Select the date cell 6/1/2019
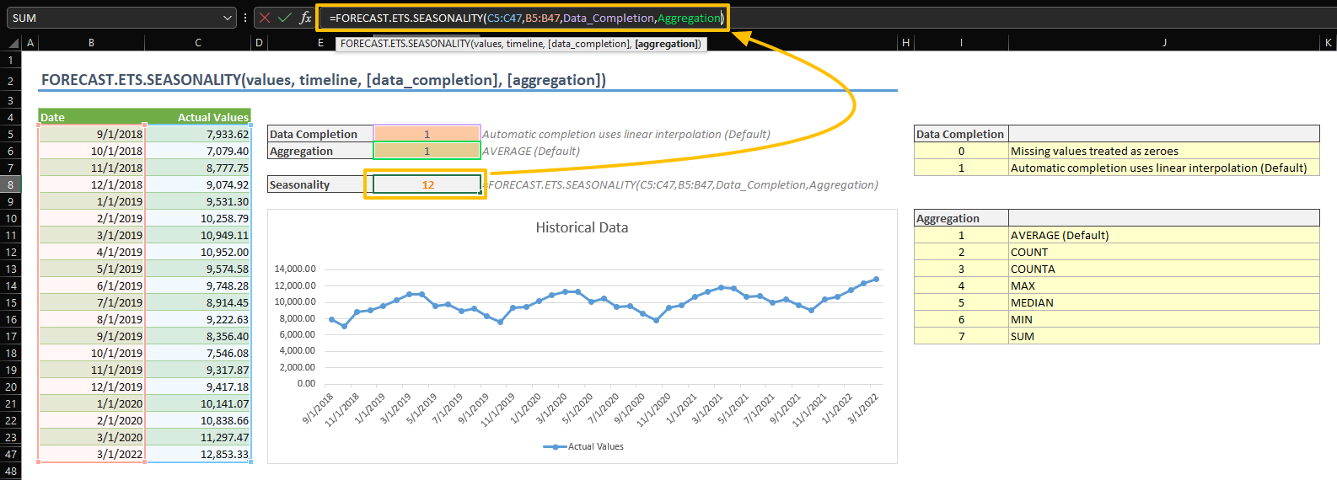 click(91, 285)
